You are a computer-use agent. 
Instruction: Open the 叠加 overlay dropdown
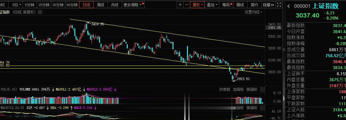(x=212, y=5)
